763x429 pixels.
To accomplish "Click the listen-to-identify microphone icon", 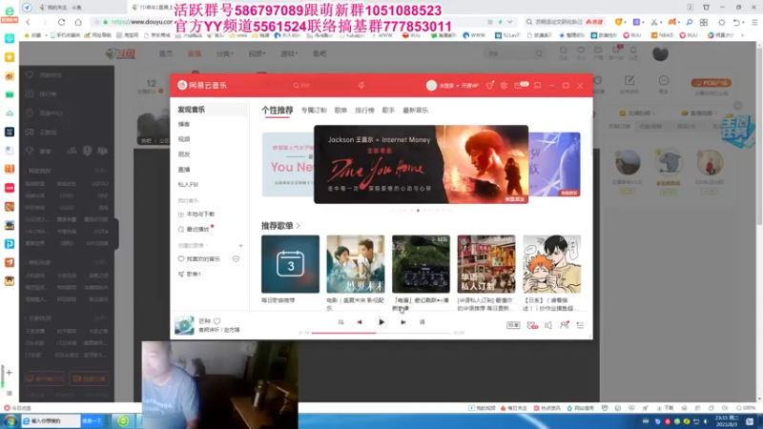I will [x=361, y=85].
